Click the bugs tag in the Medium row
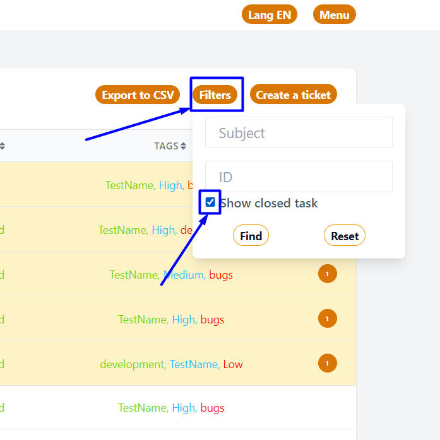This screenshot has width=440, height=440. tap(221, 275)
